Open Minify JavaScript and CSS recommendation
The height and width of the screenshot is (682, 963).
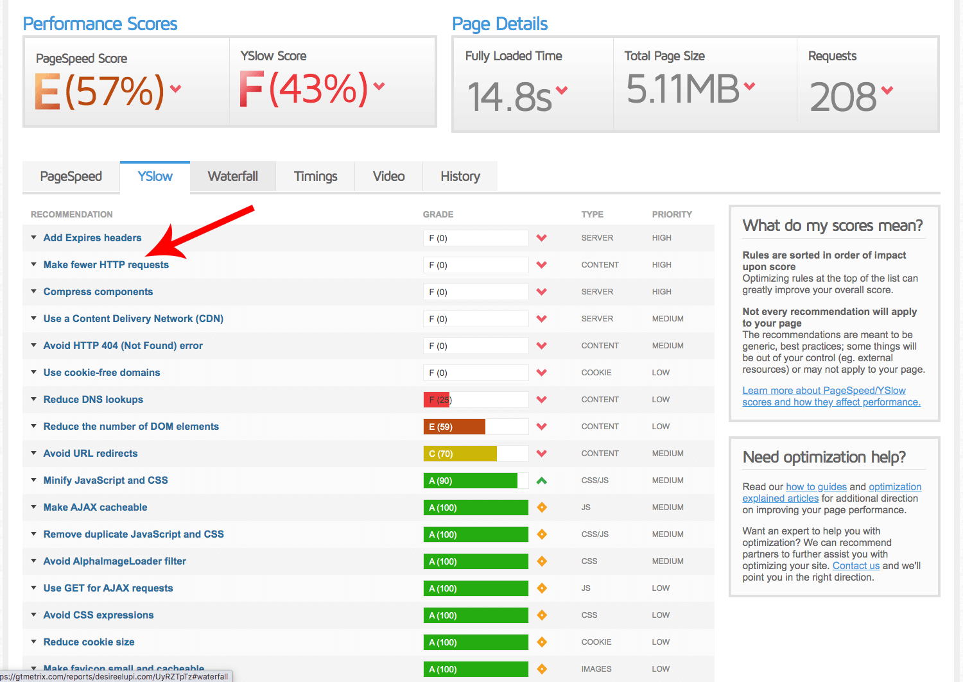tap(106, 481)
